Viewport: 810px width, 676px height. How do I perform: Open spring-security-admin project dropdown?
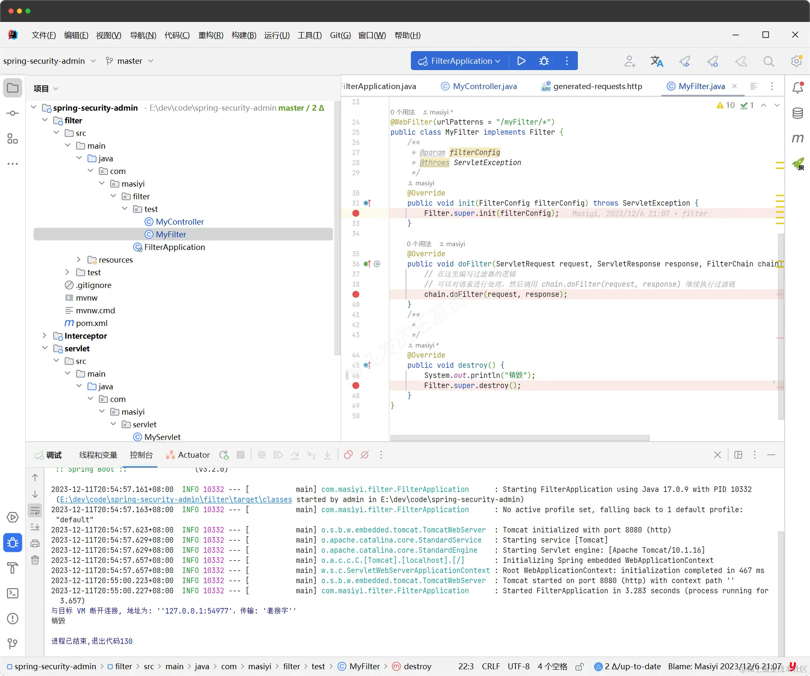(x=49, y=61)
